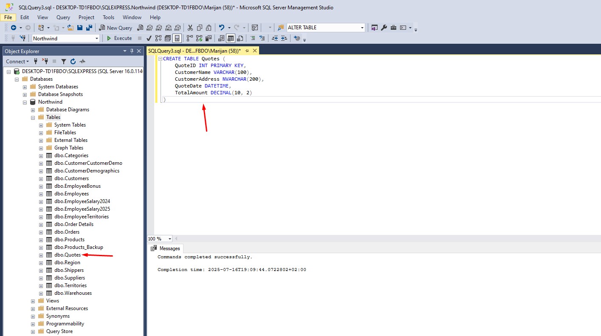601x336 pixels.
Task: Click the Toolbox briefcase icon
Action: tap(393, 28)
